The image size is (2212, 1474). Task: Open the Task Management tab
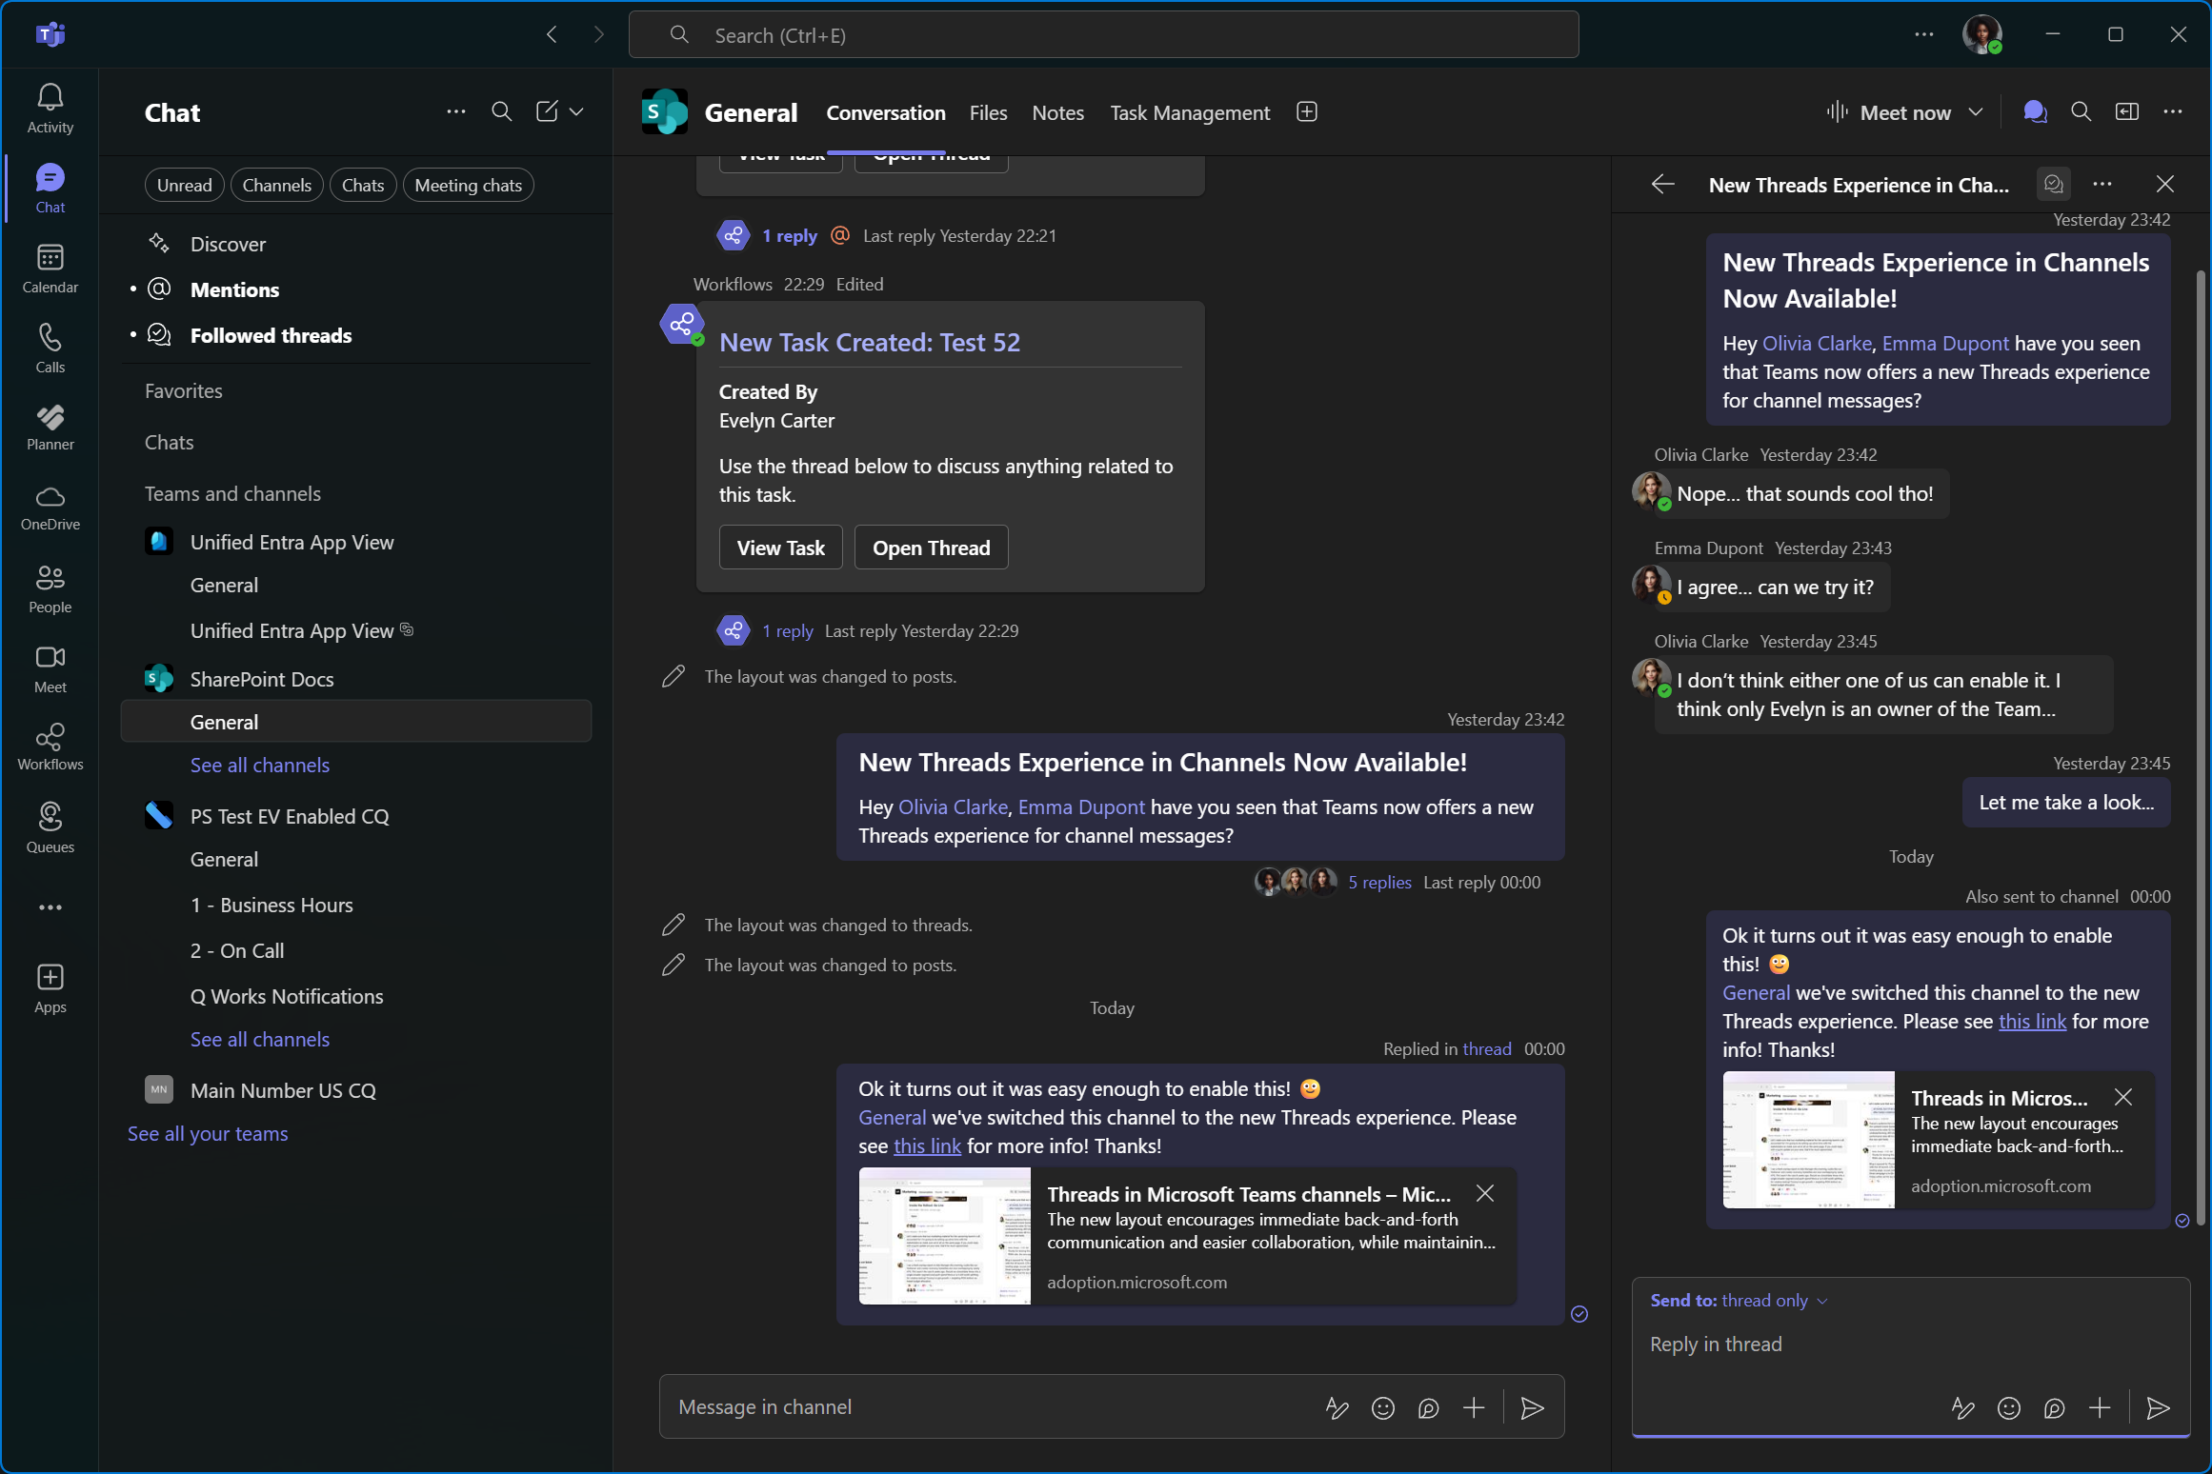[x=1190, y=112]
